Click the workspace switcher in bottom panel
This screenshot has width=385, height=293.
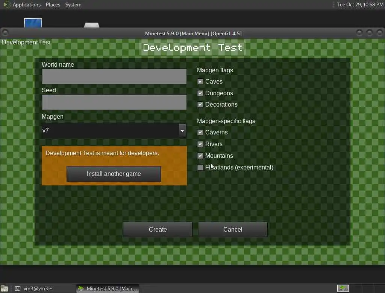[343, 288]
